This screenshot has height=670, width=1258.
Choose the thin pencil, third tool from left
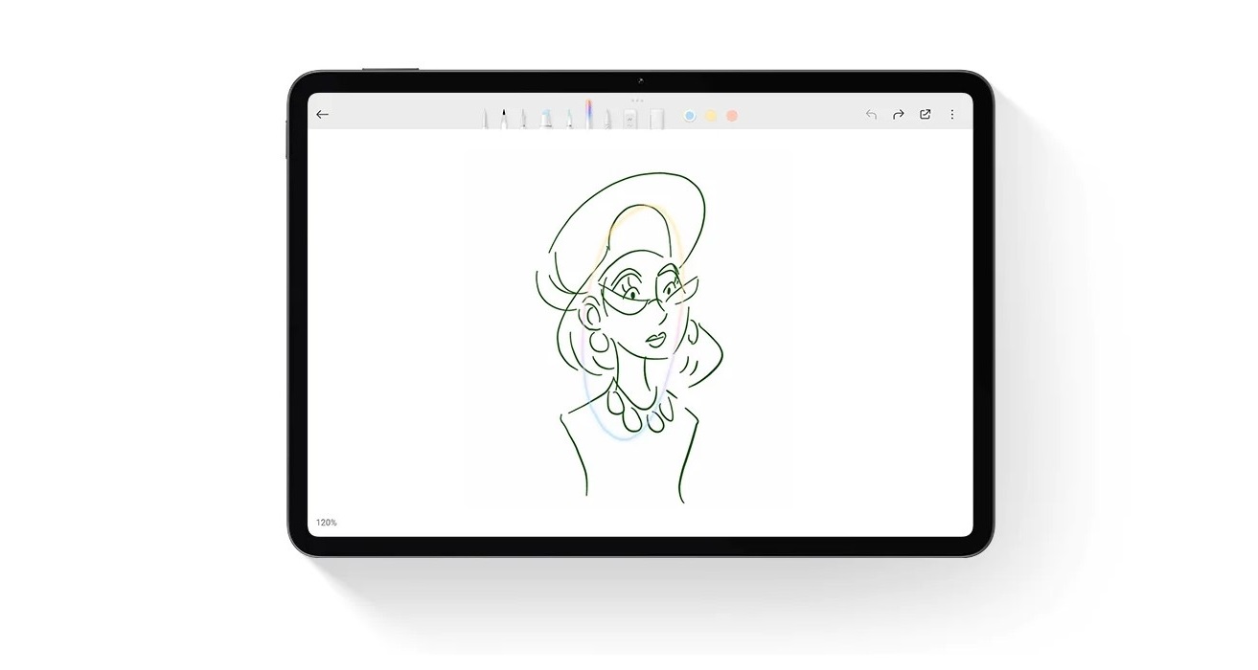[523, 119]
